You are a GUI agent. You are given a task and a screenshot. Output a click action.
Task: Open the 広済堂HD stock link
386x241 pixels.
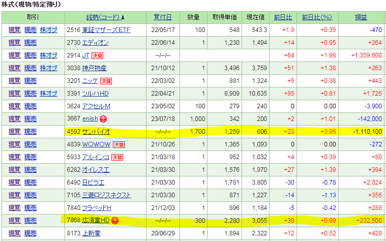click(96, 221)
